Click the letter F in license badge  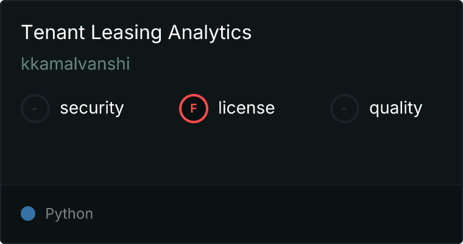point(194,109)
